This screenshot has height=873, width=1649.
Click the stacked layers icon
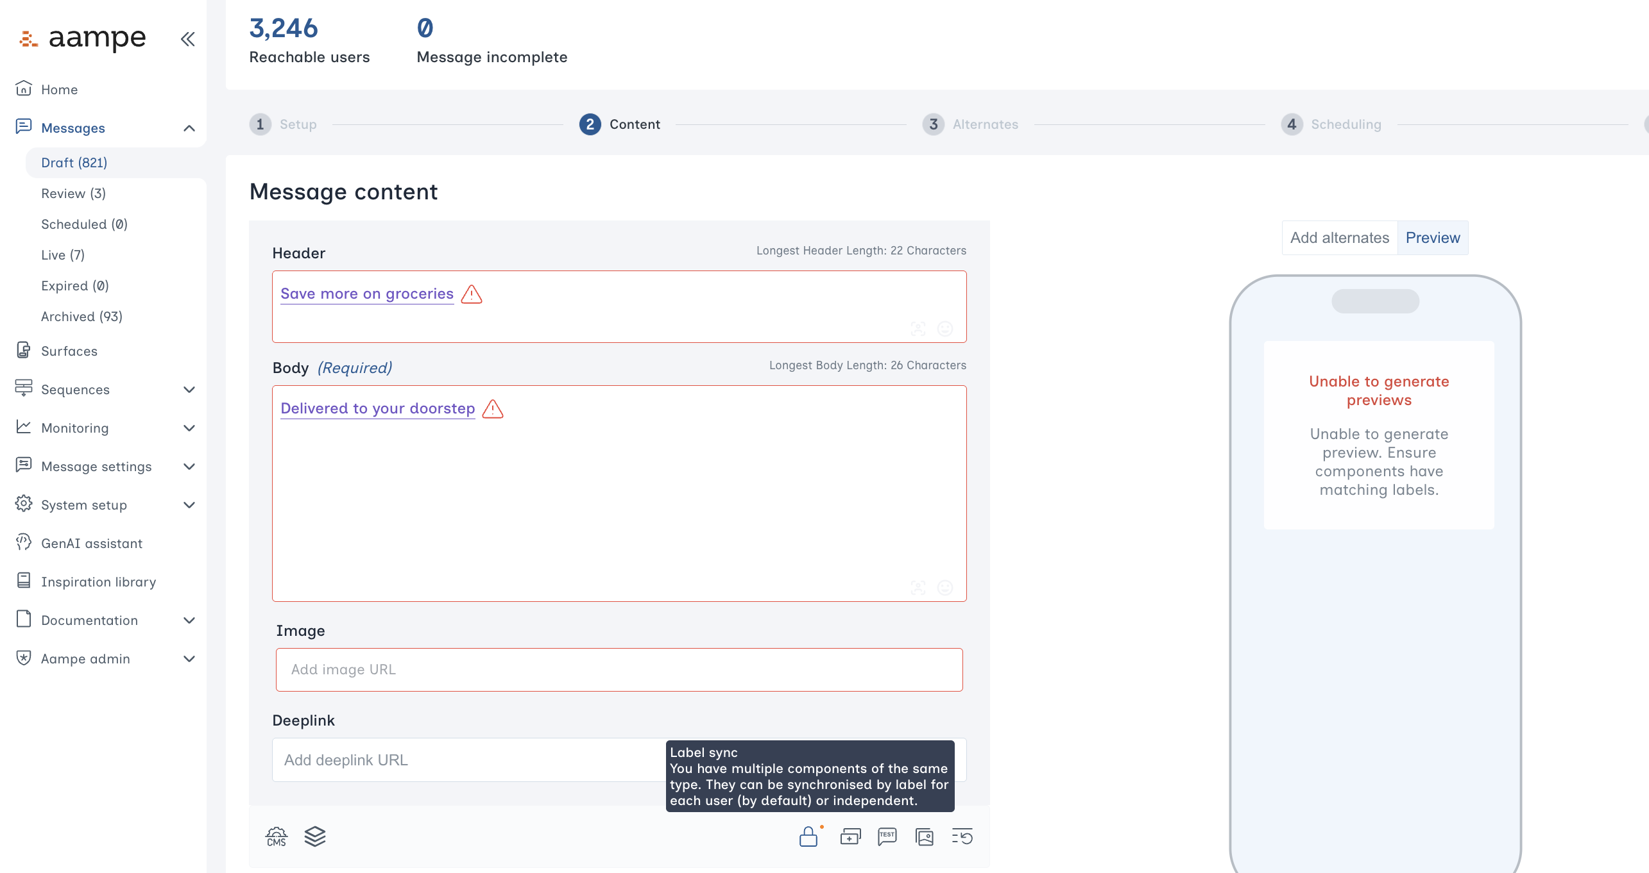click(315, 836)
